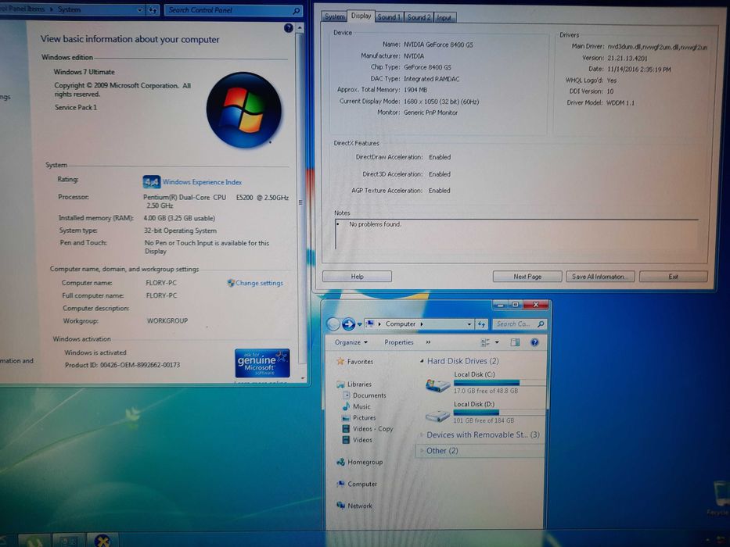Open the Windows Experience Index link
730x547 pixels.
(x=202, y=182)
